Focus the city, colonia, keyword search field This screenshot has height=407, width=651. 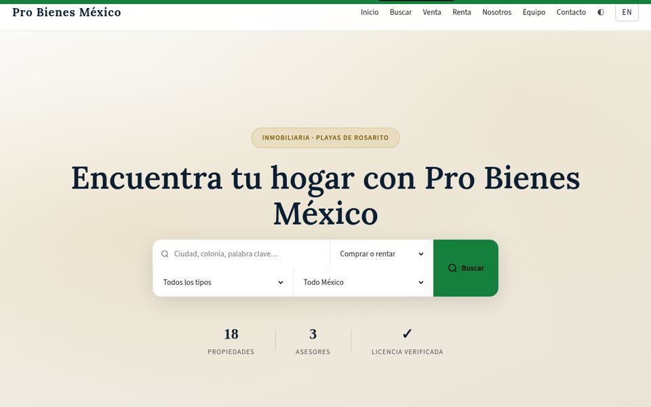[x=241, y=254]
